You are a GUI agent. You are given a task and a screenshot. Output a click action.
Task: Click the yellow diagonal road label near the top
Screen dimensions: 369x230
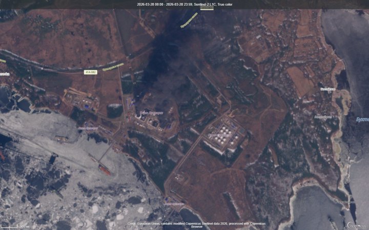[x=188, y=21]
